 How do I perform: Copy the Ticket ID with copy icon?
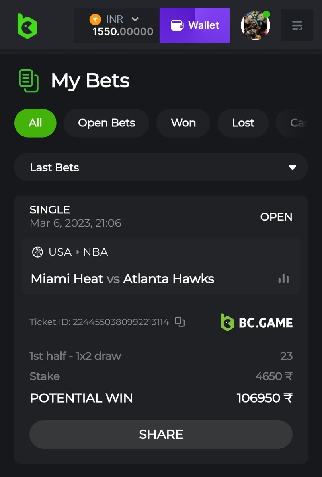click(x=180, y=322)
